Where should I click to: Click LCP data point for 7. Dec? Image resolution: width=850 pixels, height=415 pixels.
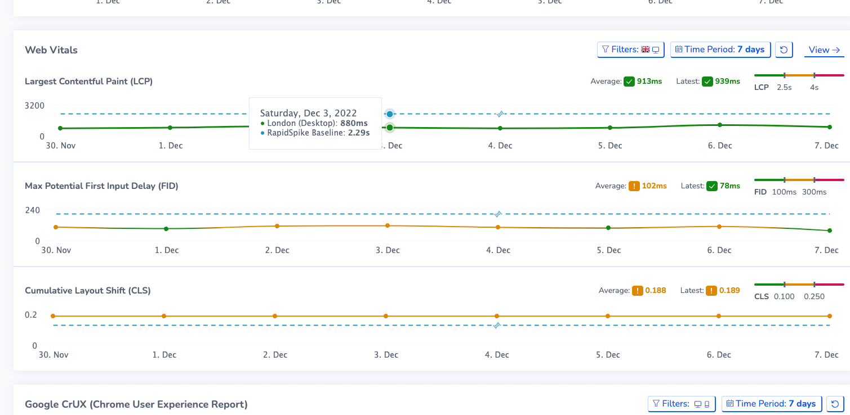pyautogui.click(x=830, y=127)
